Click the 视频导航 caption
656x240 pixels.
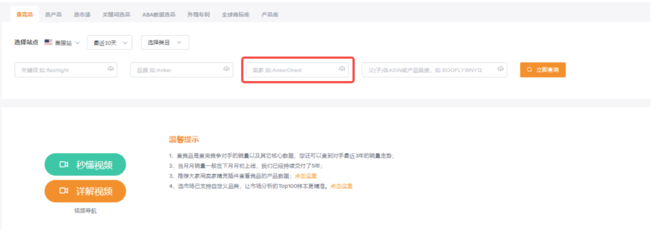(x=86, y=211)
